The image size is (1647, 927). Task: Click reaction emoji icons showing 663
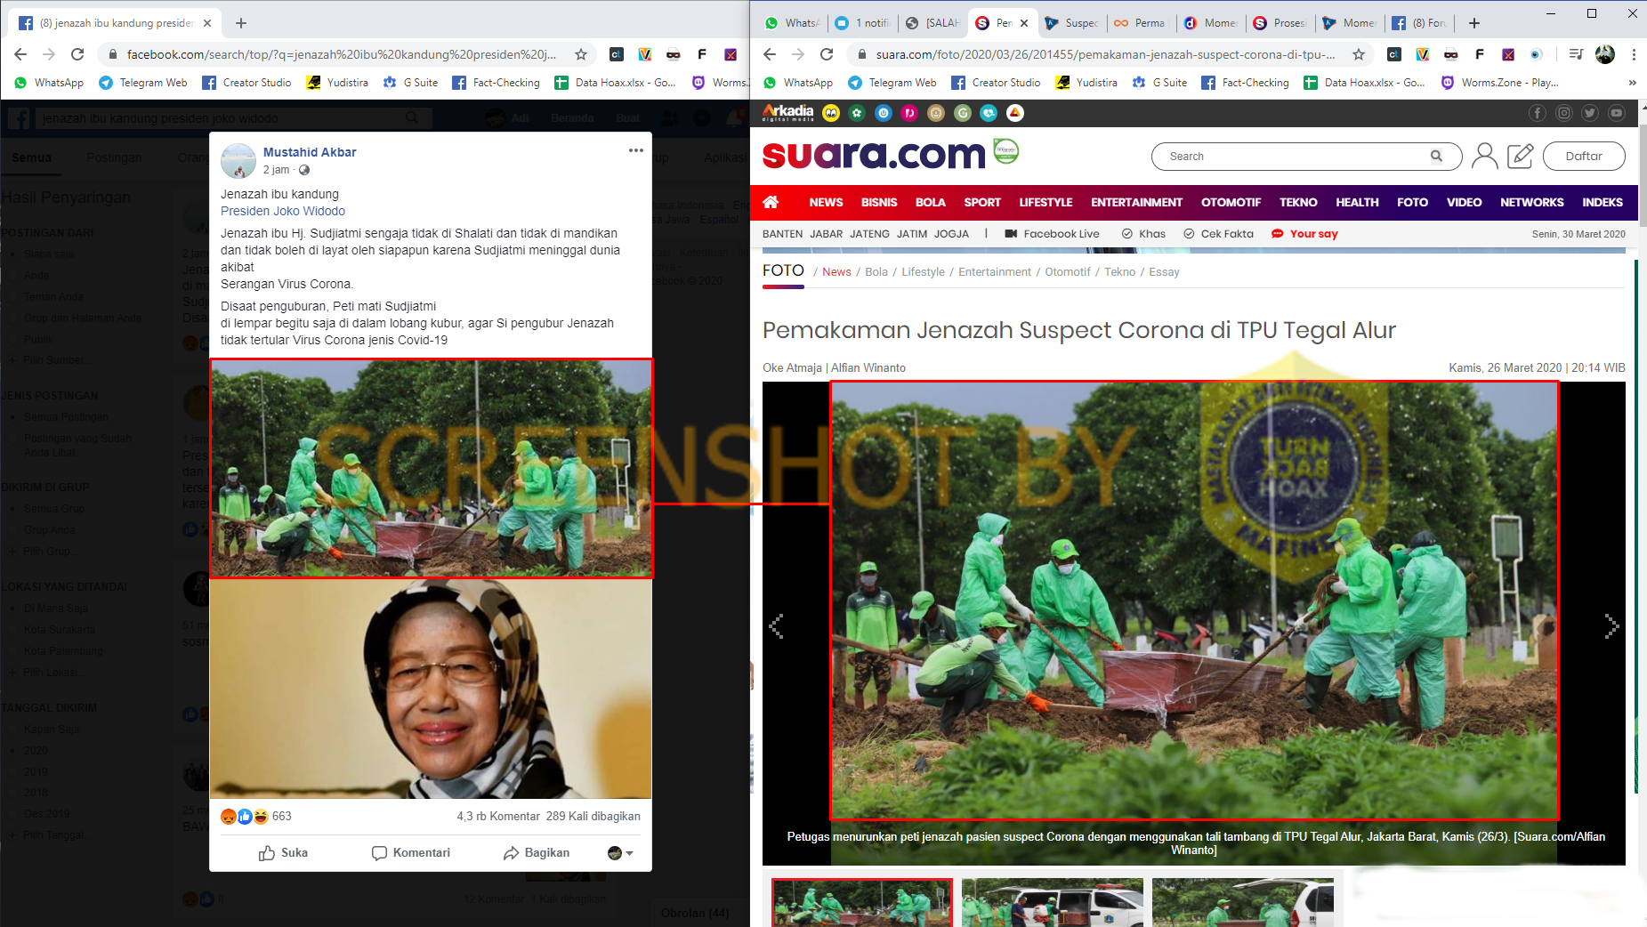(245, 816)
